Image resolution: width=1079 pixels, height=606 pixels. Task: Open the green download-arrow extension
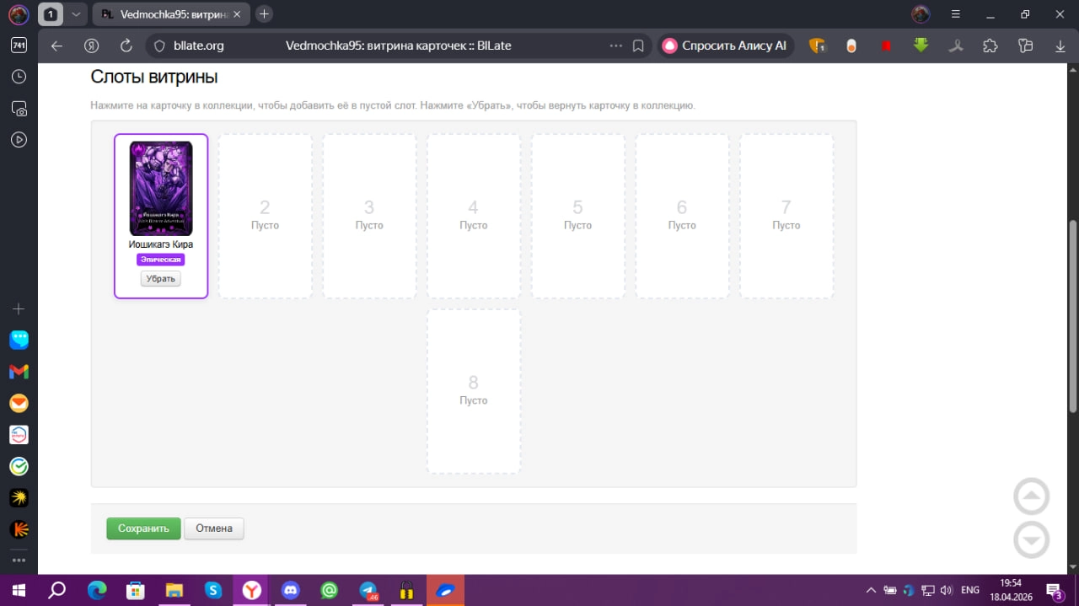(921, 46)
